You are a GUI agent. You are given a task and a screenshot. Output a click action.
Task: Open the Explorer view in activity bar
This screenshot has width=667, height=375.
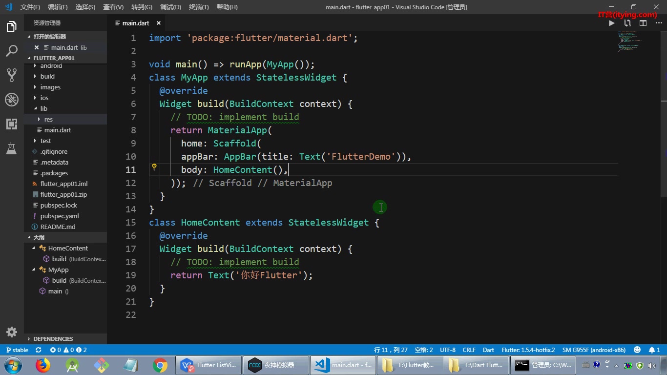coord(12,27)
